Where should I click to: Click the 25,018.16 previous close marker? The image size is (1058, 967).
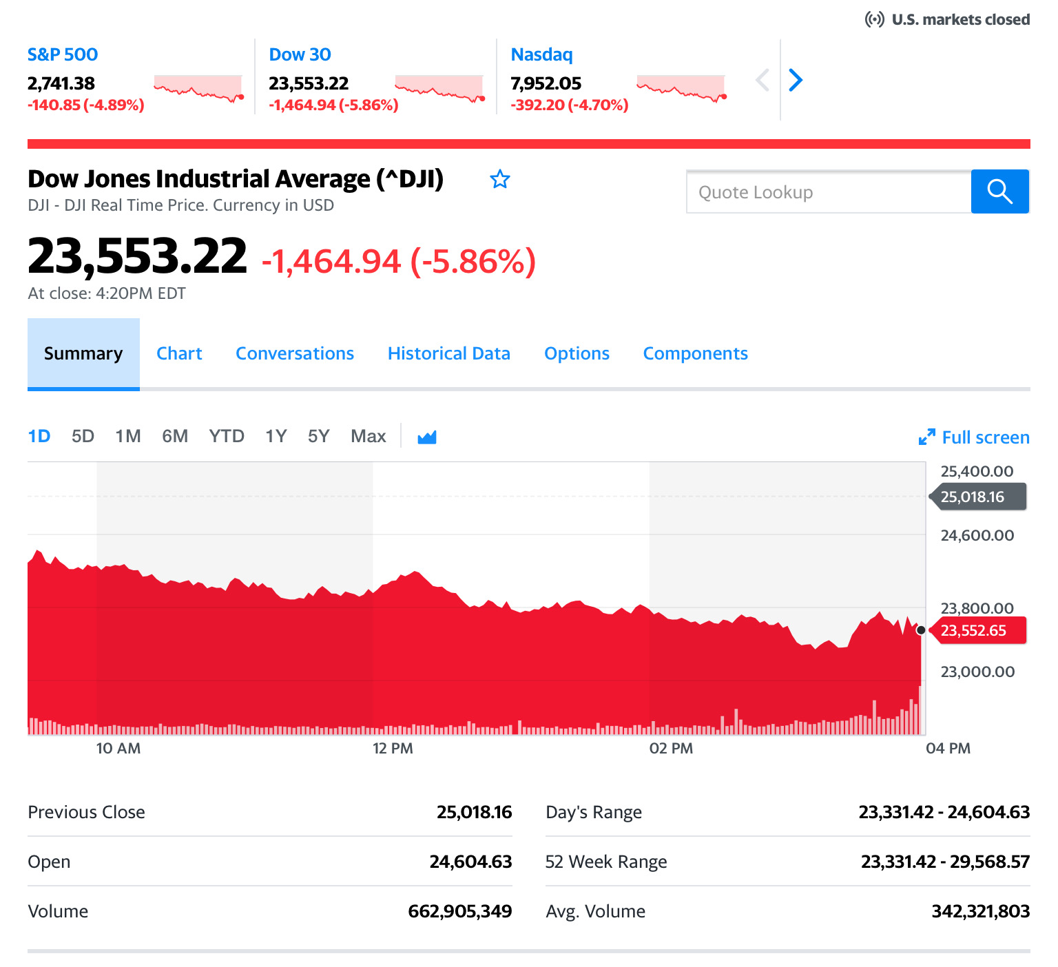[978, 497]
